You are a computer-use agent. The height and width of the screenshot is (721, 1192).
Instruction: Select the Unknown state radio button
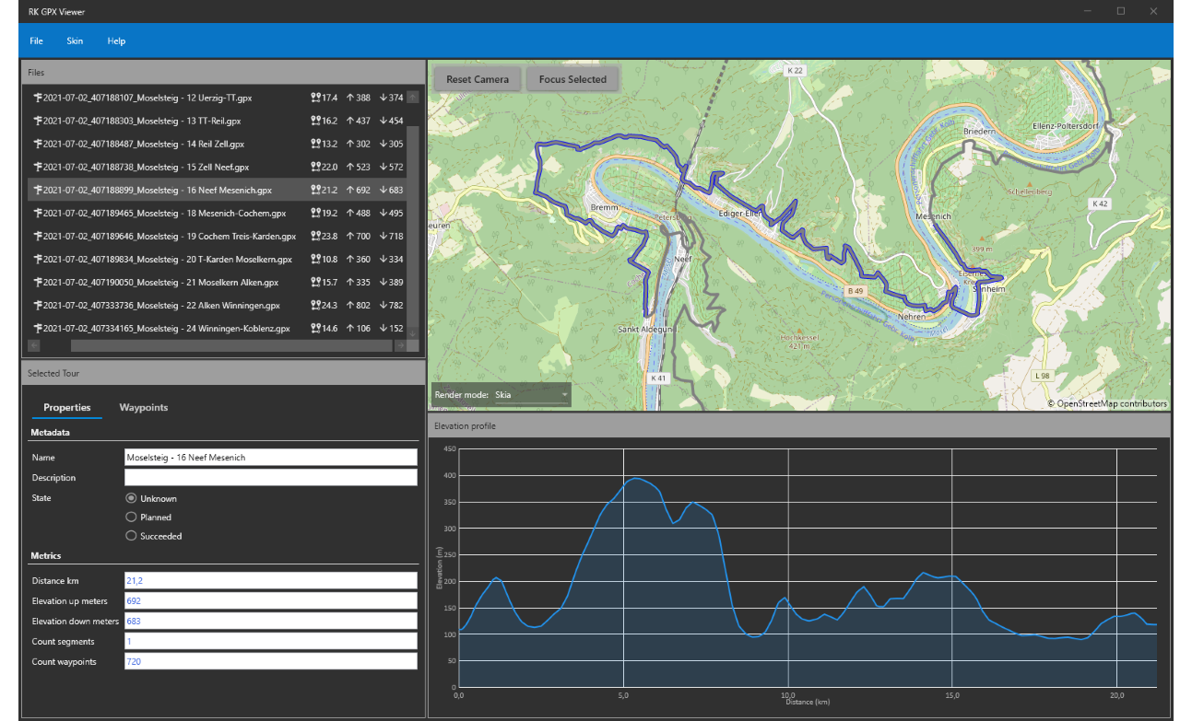pos(131,498)
